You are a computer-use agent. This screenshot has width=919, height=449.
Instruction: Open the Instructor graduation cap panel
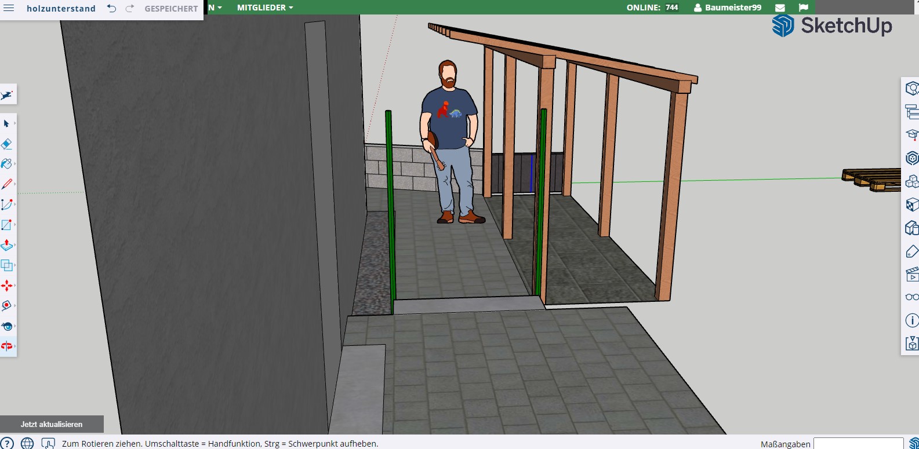(911, 135)
